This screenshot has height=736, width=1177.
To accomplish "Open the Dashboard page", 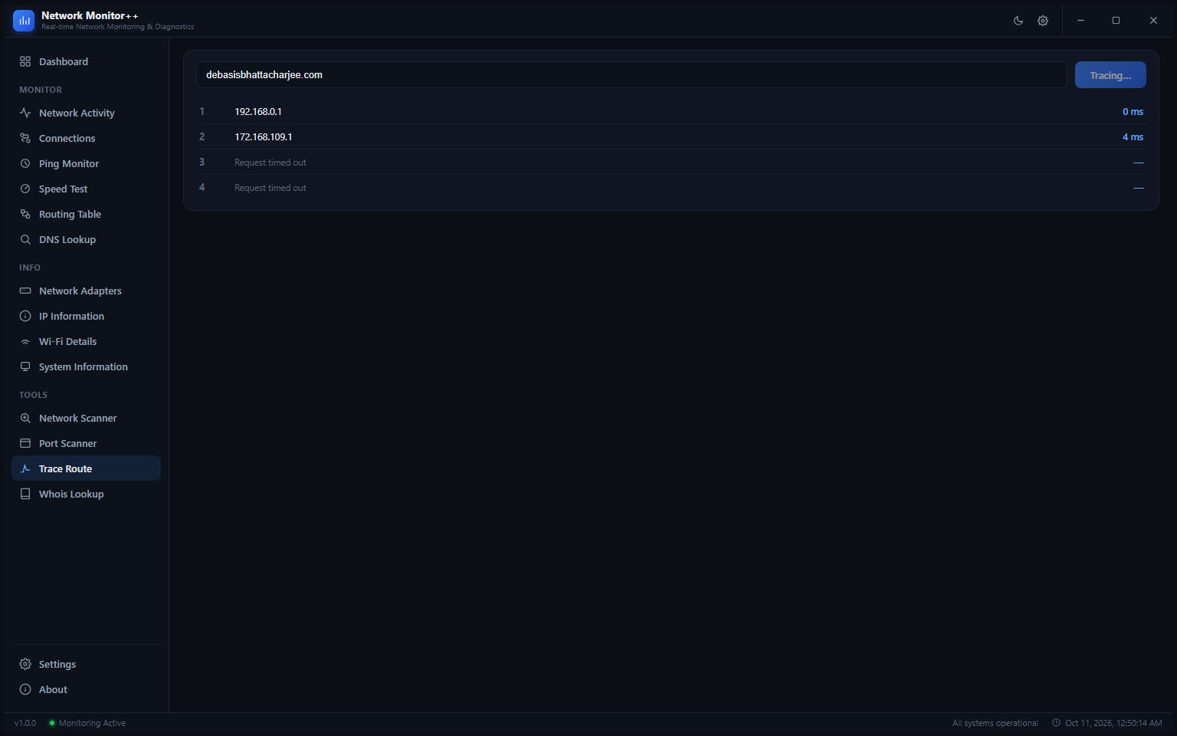I will (x=86, y=61).
